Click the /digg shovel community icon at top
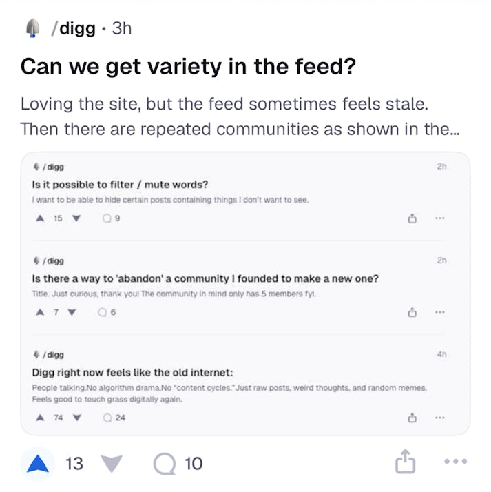491x492 pixels. point(32,28)
